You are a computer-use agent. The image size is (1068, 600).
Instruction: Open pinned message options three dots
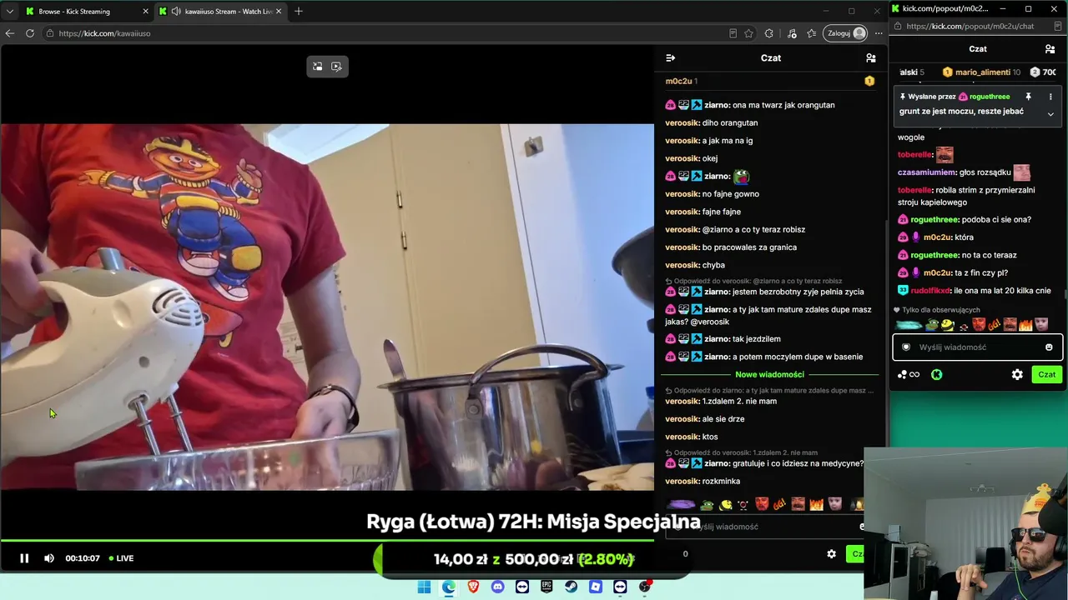(x=1050, y=97)
